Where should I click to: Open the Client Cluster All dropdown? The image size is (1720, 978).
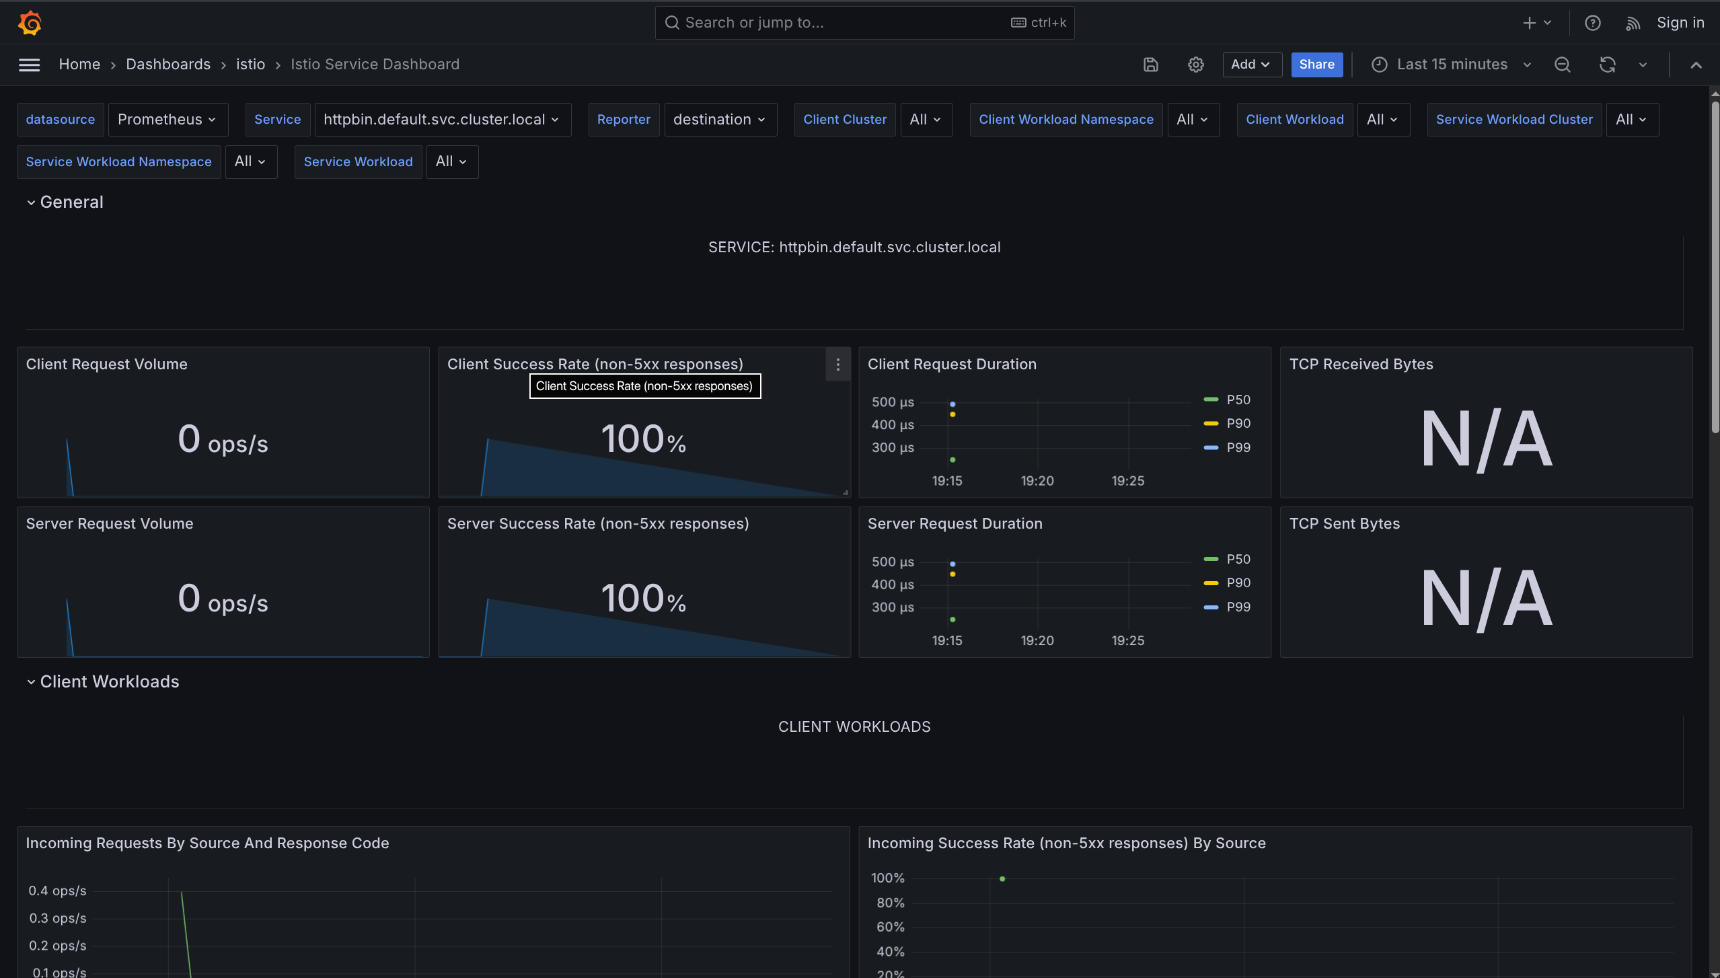[x=926, y=119]
